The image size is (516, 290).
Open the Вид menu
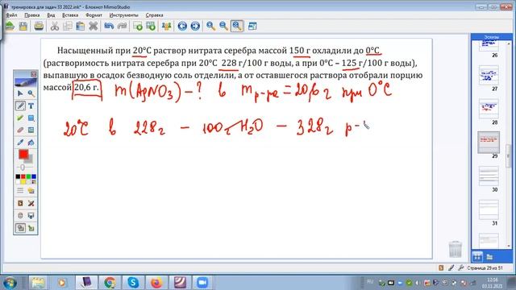click(51, 15)
